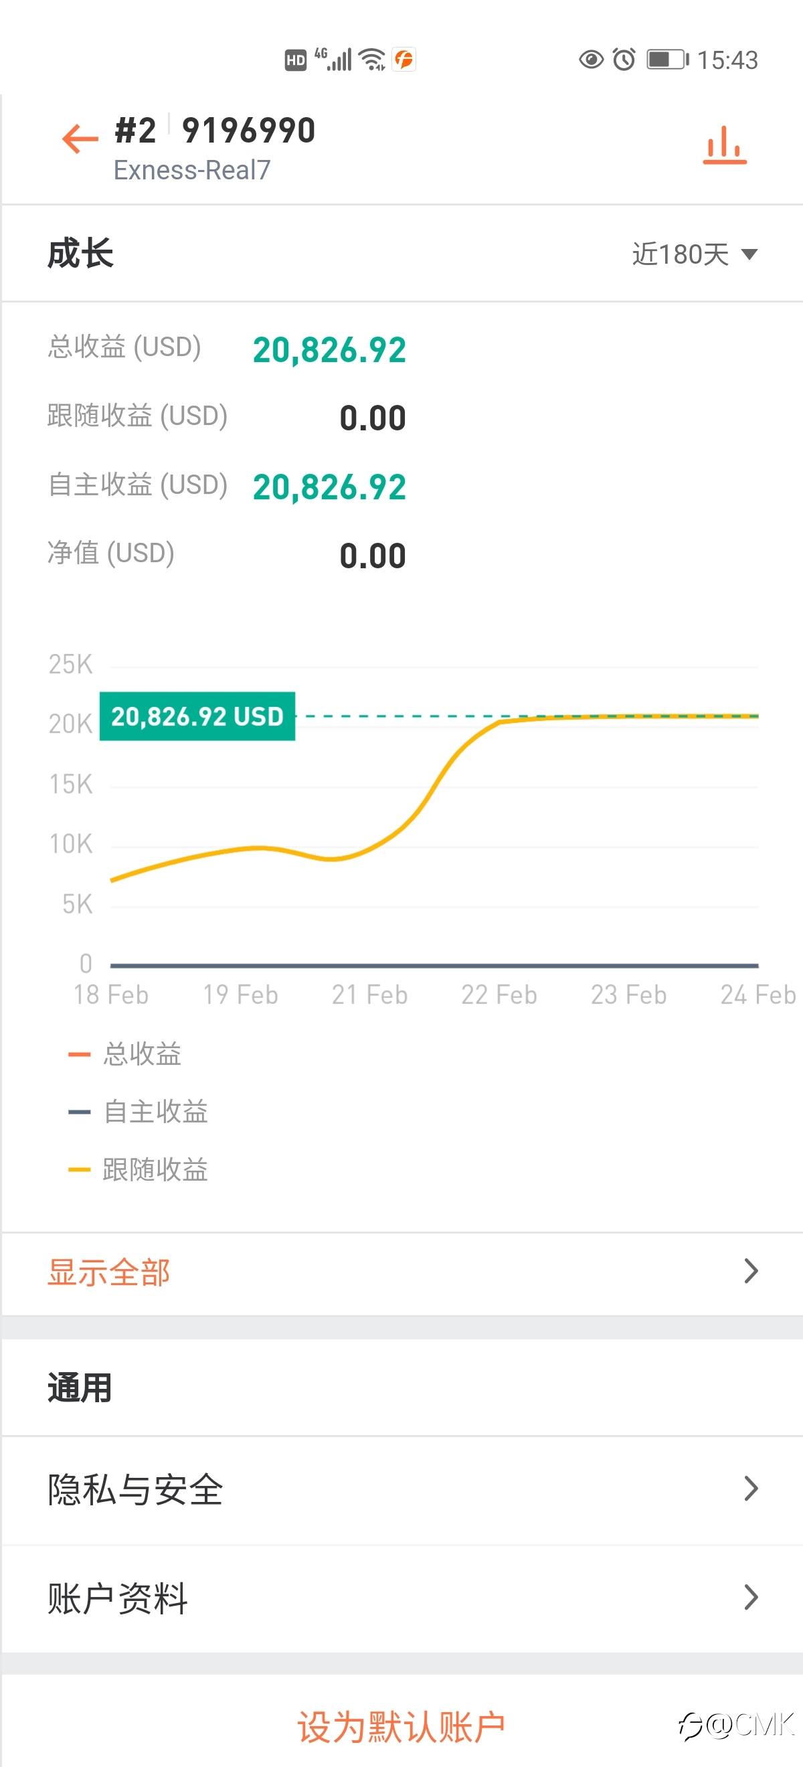Open 账户资料 menu item
This screenshot has width=803, height=1767.
click(117, 1598)
